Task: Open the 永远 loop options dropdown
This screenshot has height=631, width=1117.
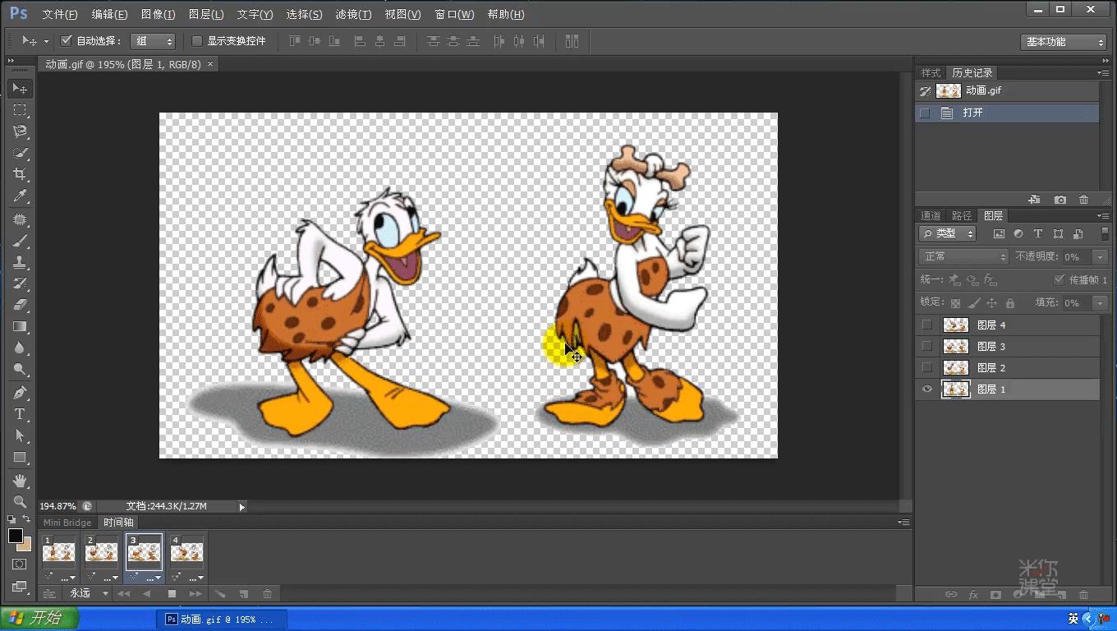Action: (x=89, y=593)
